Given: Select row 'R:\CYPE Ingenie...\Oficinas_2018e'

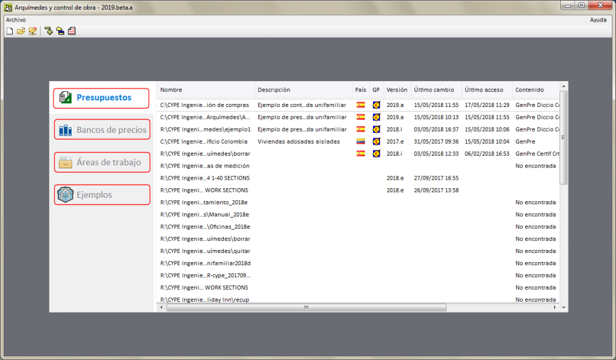Looking at the screenshot, I should pos(358,227).
